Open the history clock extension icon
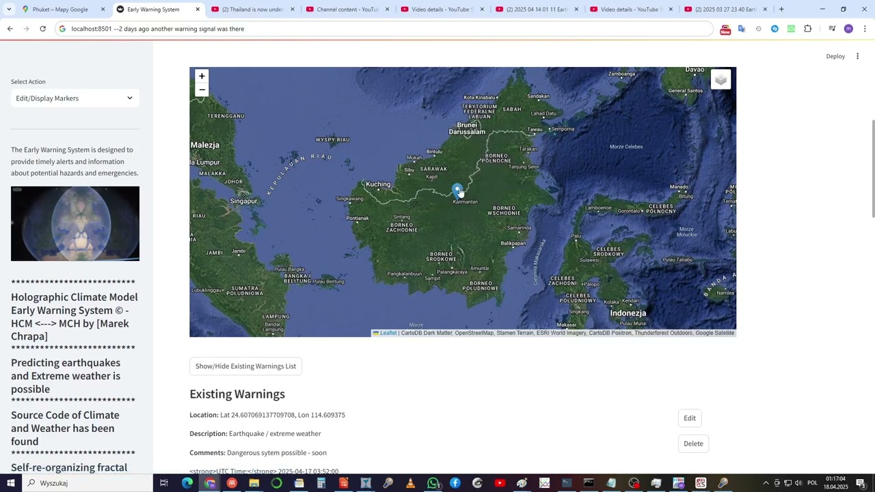 point(758,29)
